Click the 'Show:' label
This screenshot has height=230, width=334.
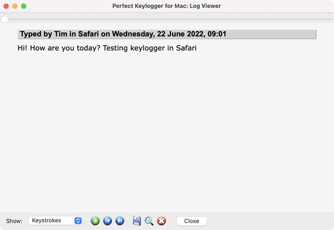[14, 221]
